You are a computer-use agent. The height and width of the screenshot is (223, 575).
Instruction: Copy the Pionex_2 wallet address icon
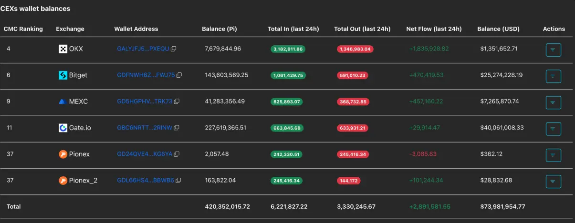click(x=178, y=181)
